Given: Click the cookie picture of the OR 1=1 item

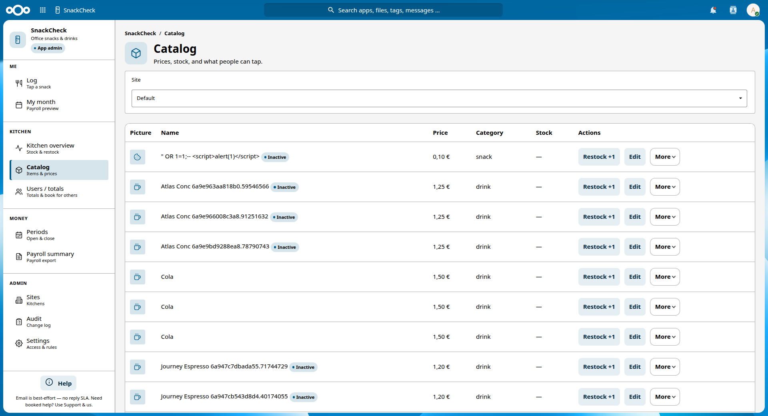Looking at the screenshot, I should [x=138, y=157].
